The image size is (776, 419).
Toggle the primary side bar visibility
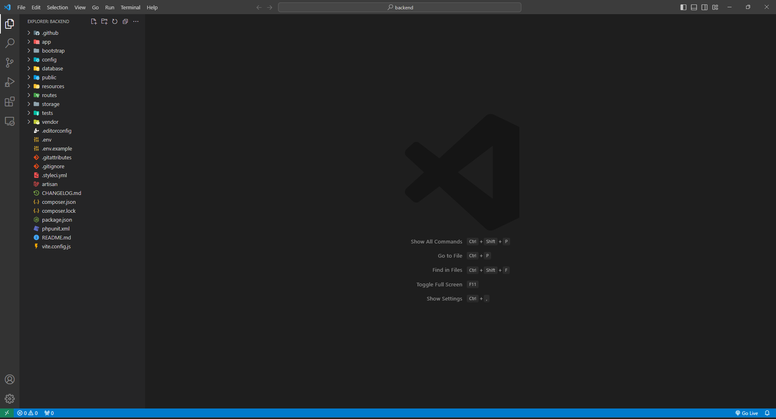click(x=683, y=7)
